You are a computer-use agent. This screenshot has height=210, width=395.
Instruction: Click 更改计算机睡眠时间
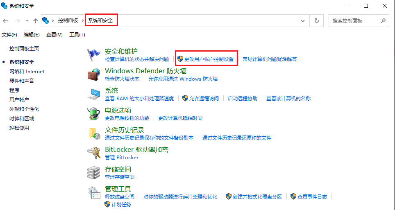coord(180,118)
